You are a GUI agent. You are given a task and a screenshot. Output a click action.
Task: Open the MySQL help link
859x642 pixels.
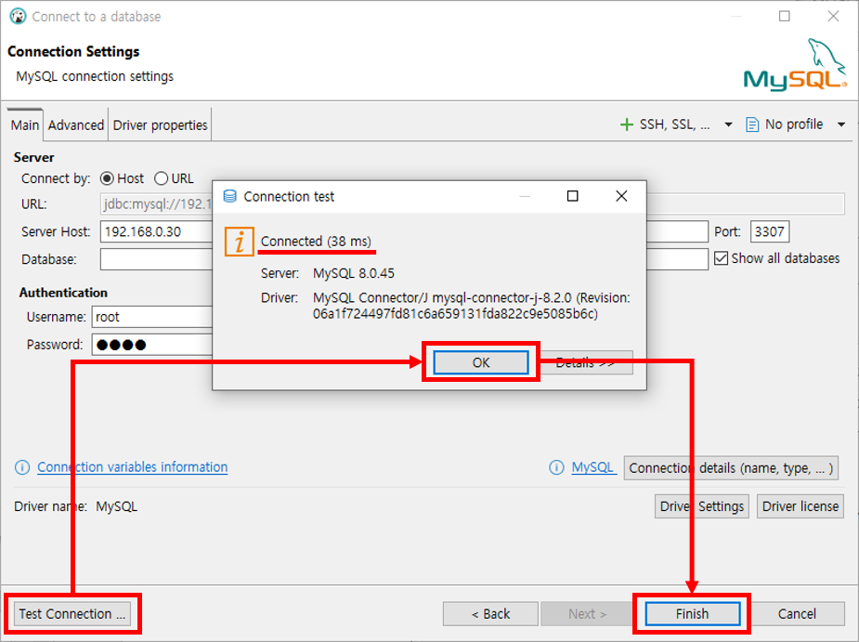point(592,467)
